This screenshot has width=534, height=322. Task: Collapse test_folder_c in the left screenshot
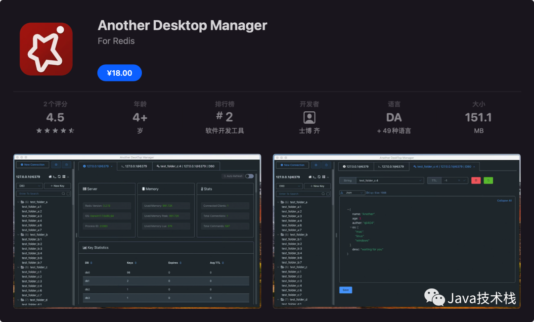[18, 268]
